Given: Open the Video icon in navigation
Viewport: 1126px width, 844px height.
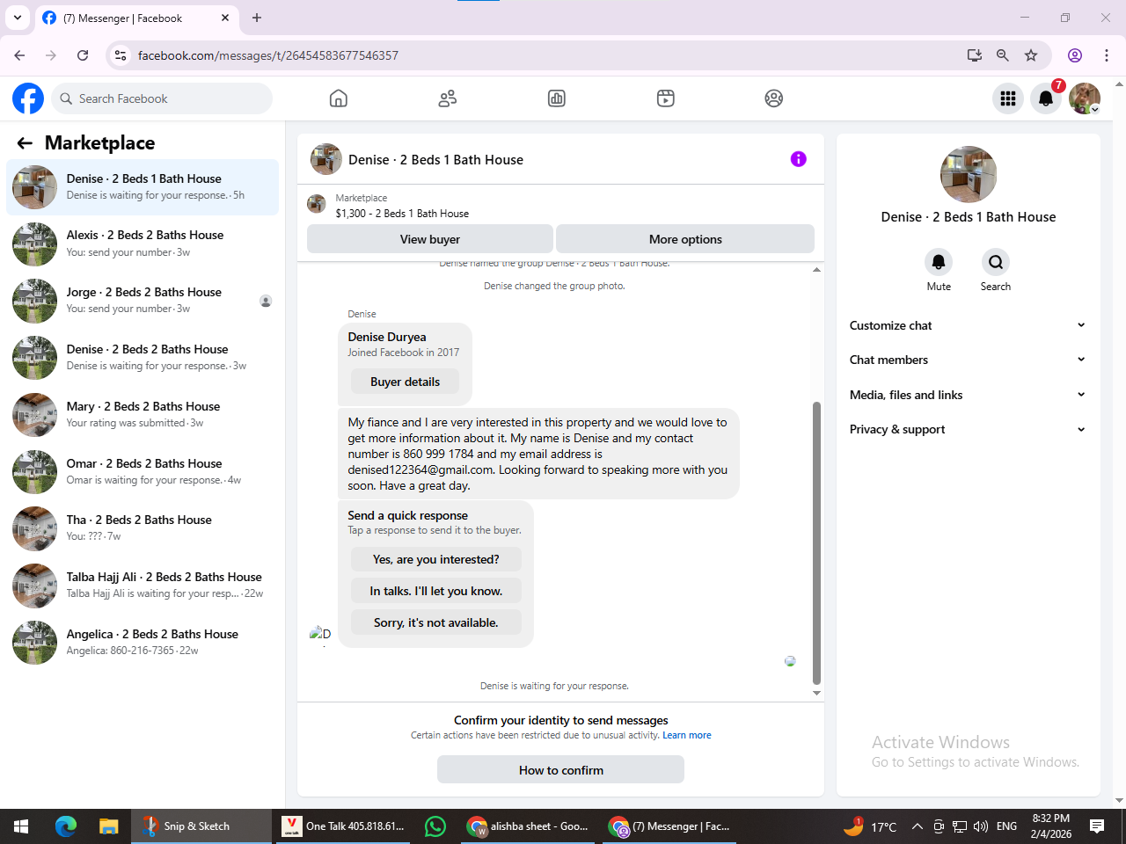Looking at the screenshot, I should (x=666, y=98).
